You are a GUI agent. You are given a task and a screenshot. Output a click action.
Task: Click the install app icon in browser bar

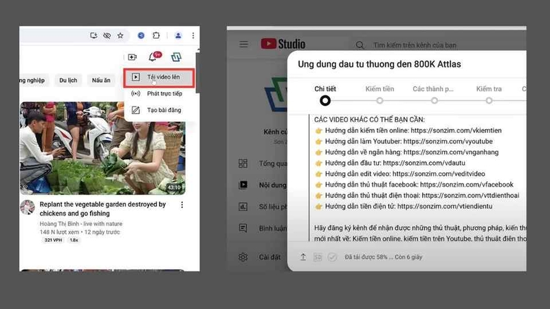(x=93, y=36)
